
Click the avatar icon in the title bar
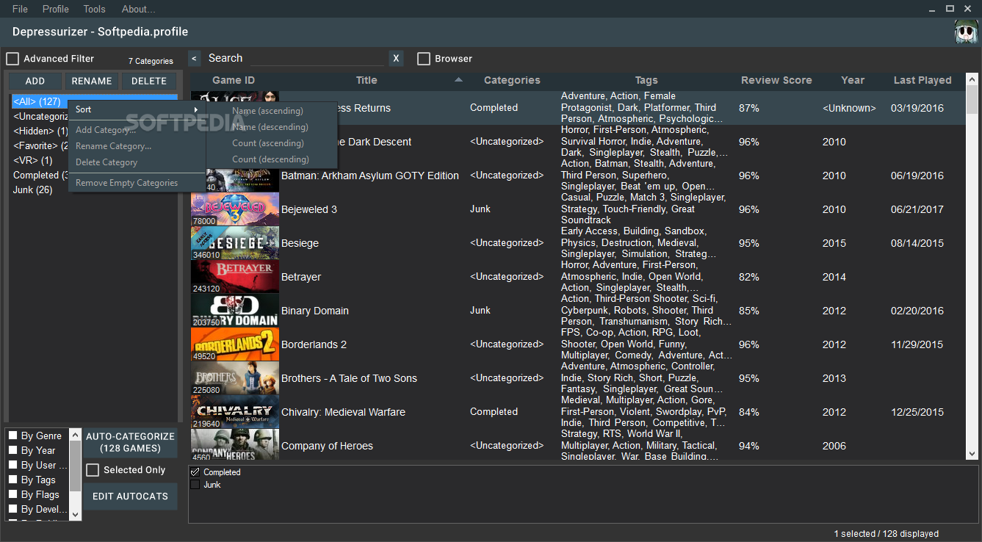pyautogui.click(x=966, y=32)
